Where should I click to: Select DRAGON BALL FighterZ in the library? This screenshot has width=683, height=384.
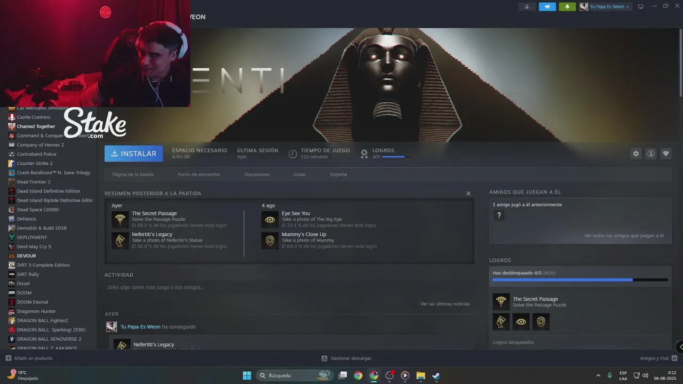pos(42,321)
